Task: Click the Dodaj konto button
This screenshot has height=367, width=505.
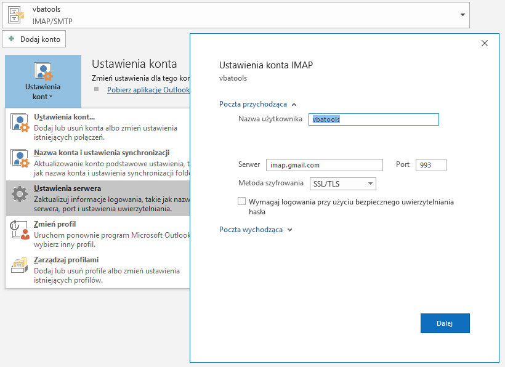Action: tap(34, 39)
